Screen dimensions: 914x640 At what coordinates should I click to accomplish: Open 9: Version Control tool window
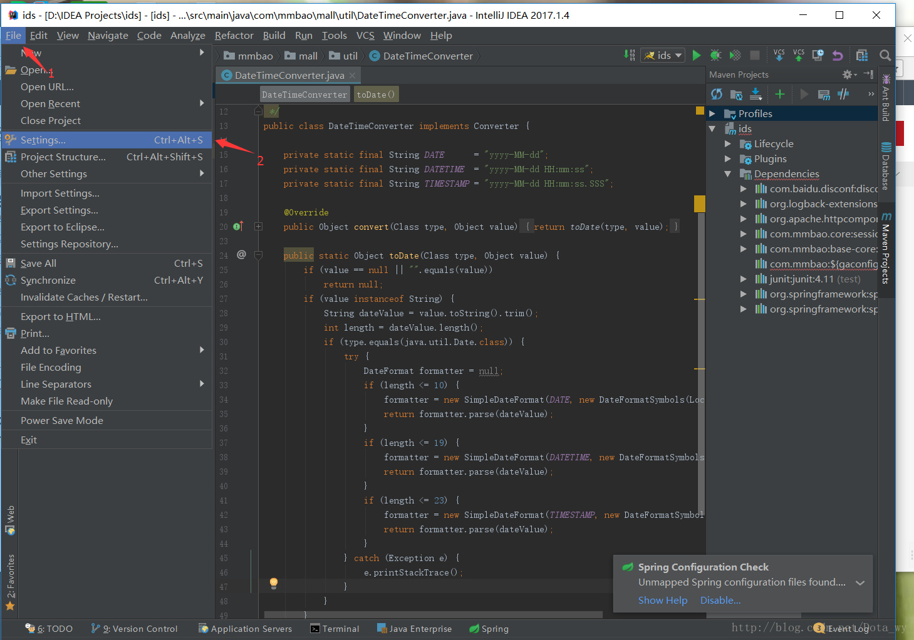point(134,629)
